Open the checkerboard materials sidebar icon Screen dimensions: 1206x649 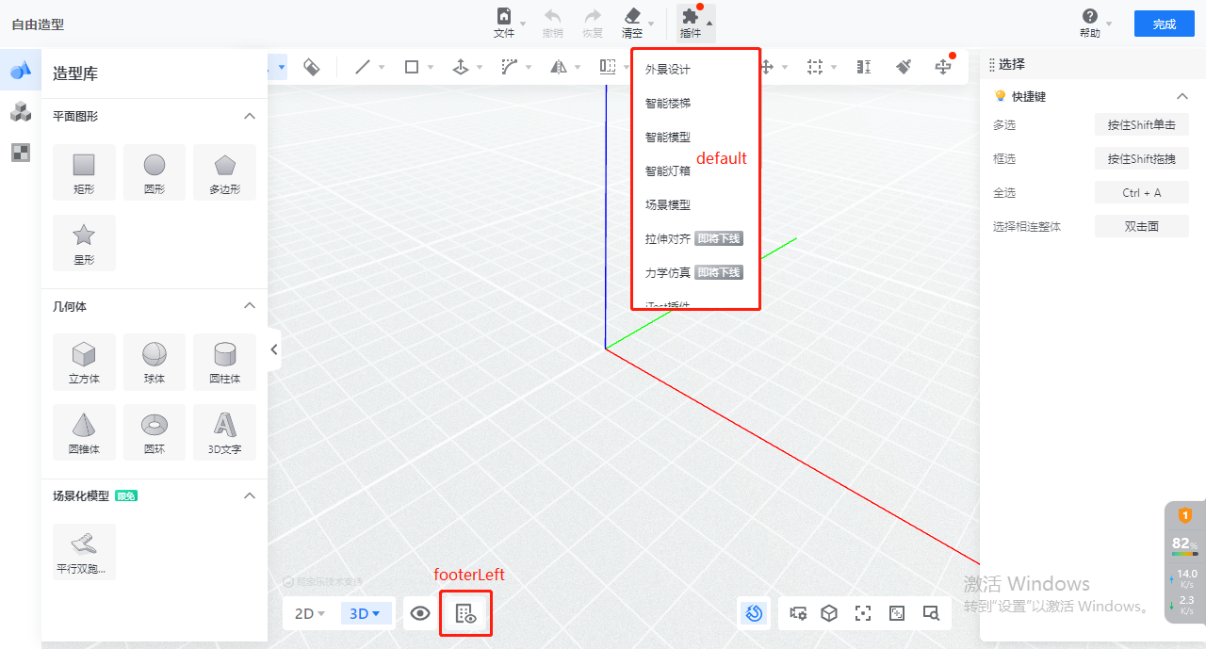coord(21,153)
